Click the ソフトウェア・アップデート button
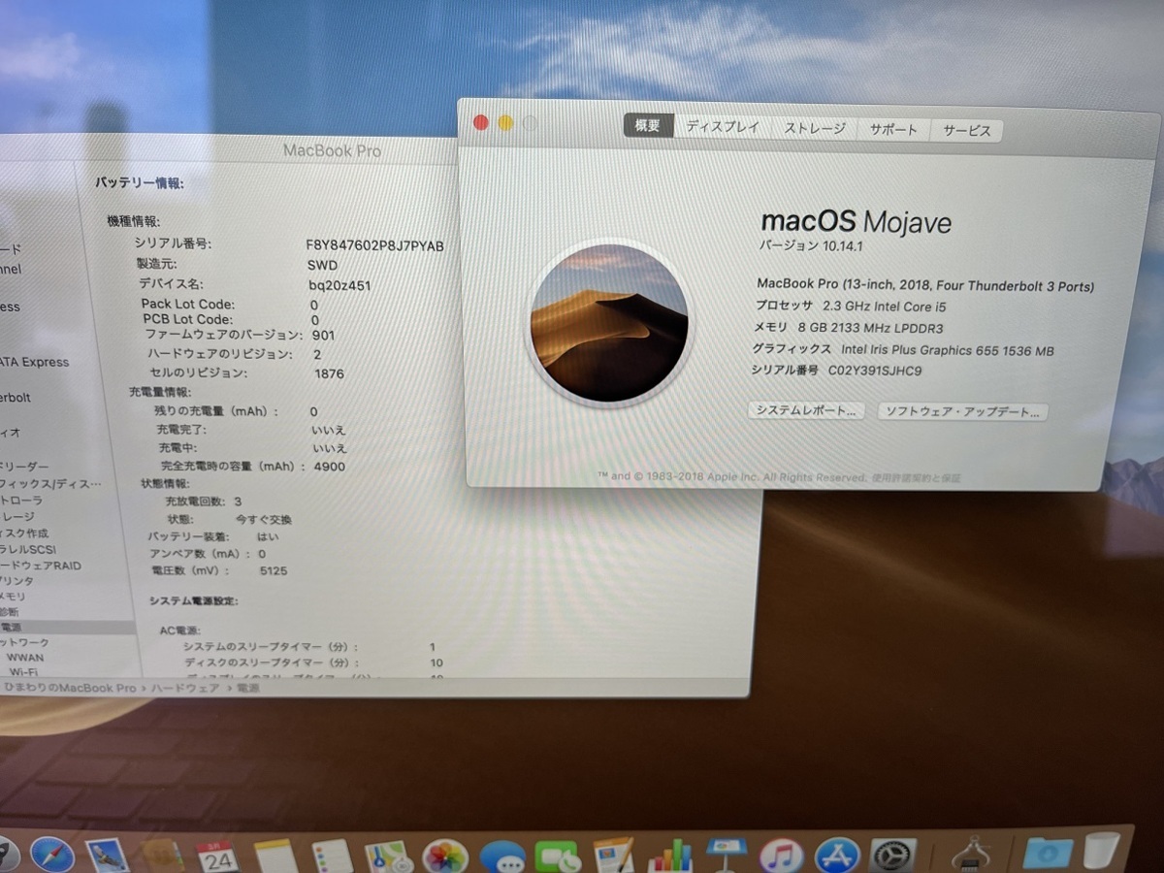This screenshot has width=1164, height=873. [x=962, y=411]
